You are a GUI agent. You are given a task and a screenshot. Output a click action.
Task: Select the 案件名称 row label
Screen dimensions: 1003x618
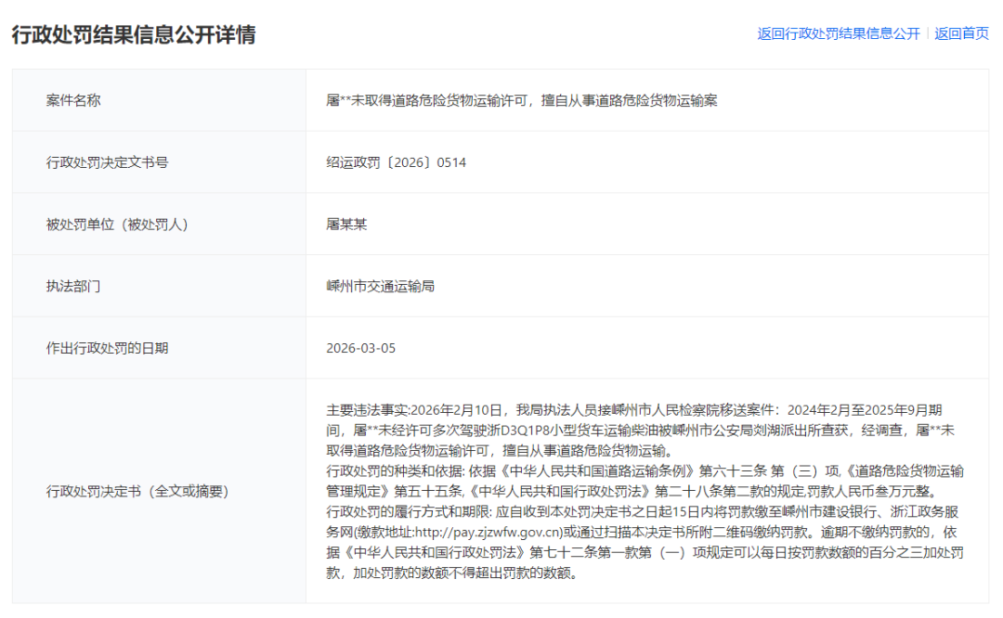(x=73, y=100)
